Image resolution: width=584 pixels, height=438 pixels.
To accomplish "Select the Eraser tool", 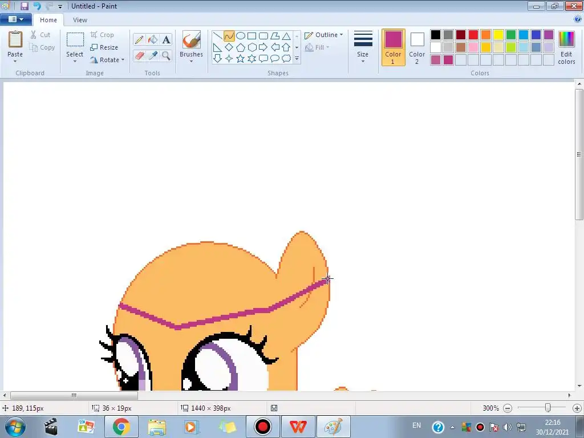I will pyautogui.click(x=139, y=55).
